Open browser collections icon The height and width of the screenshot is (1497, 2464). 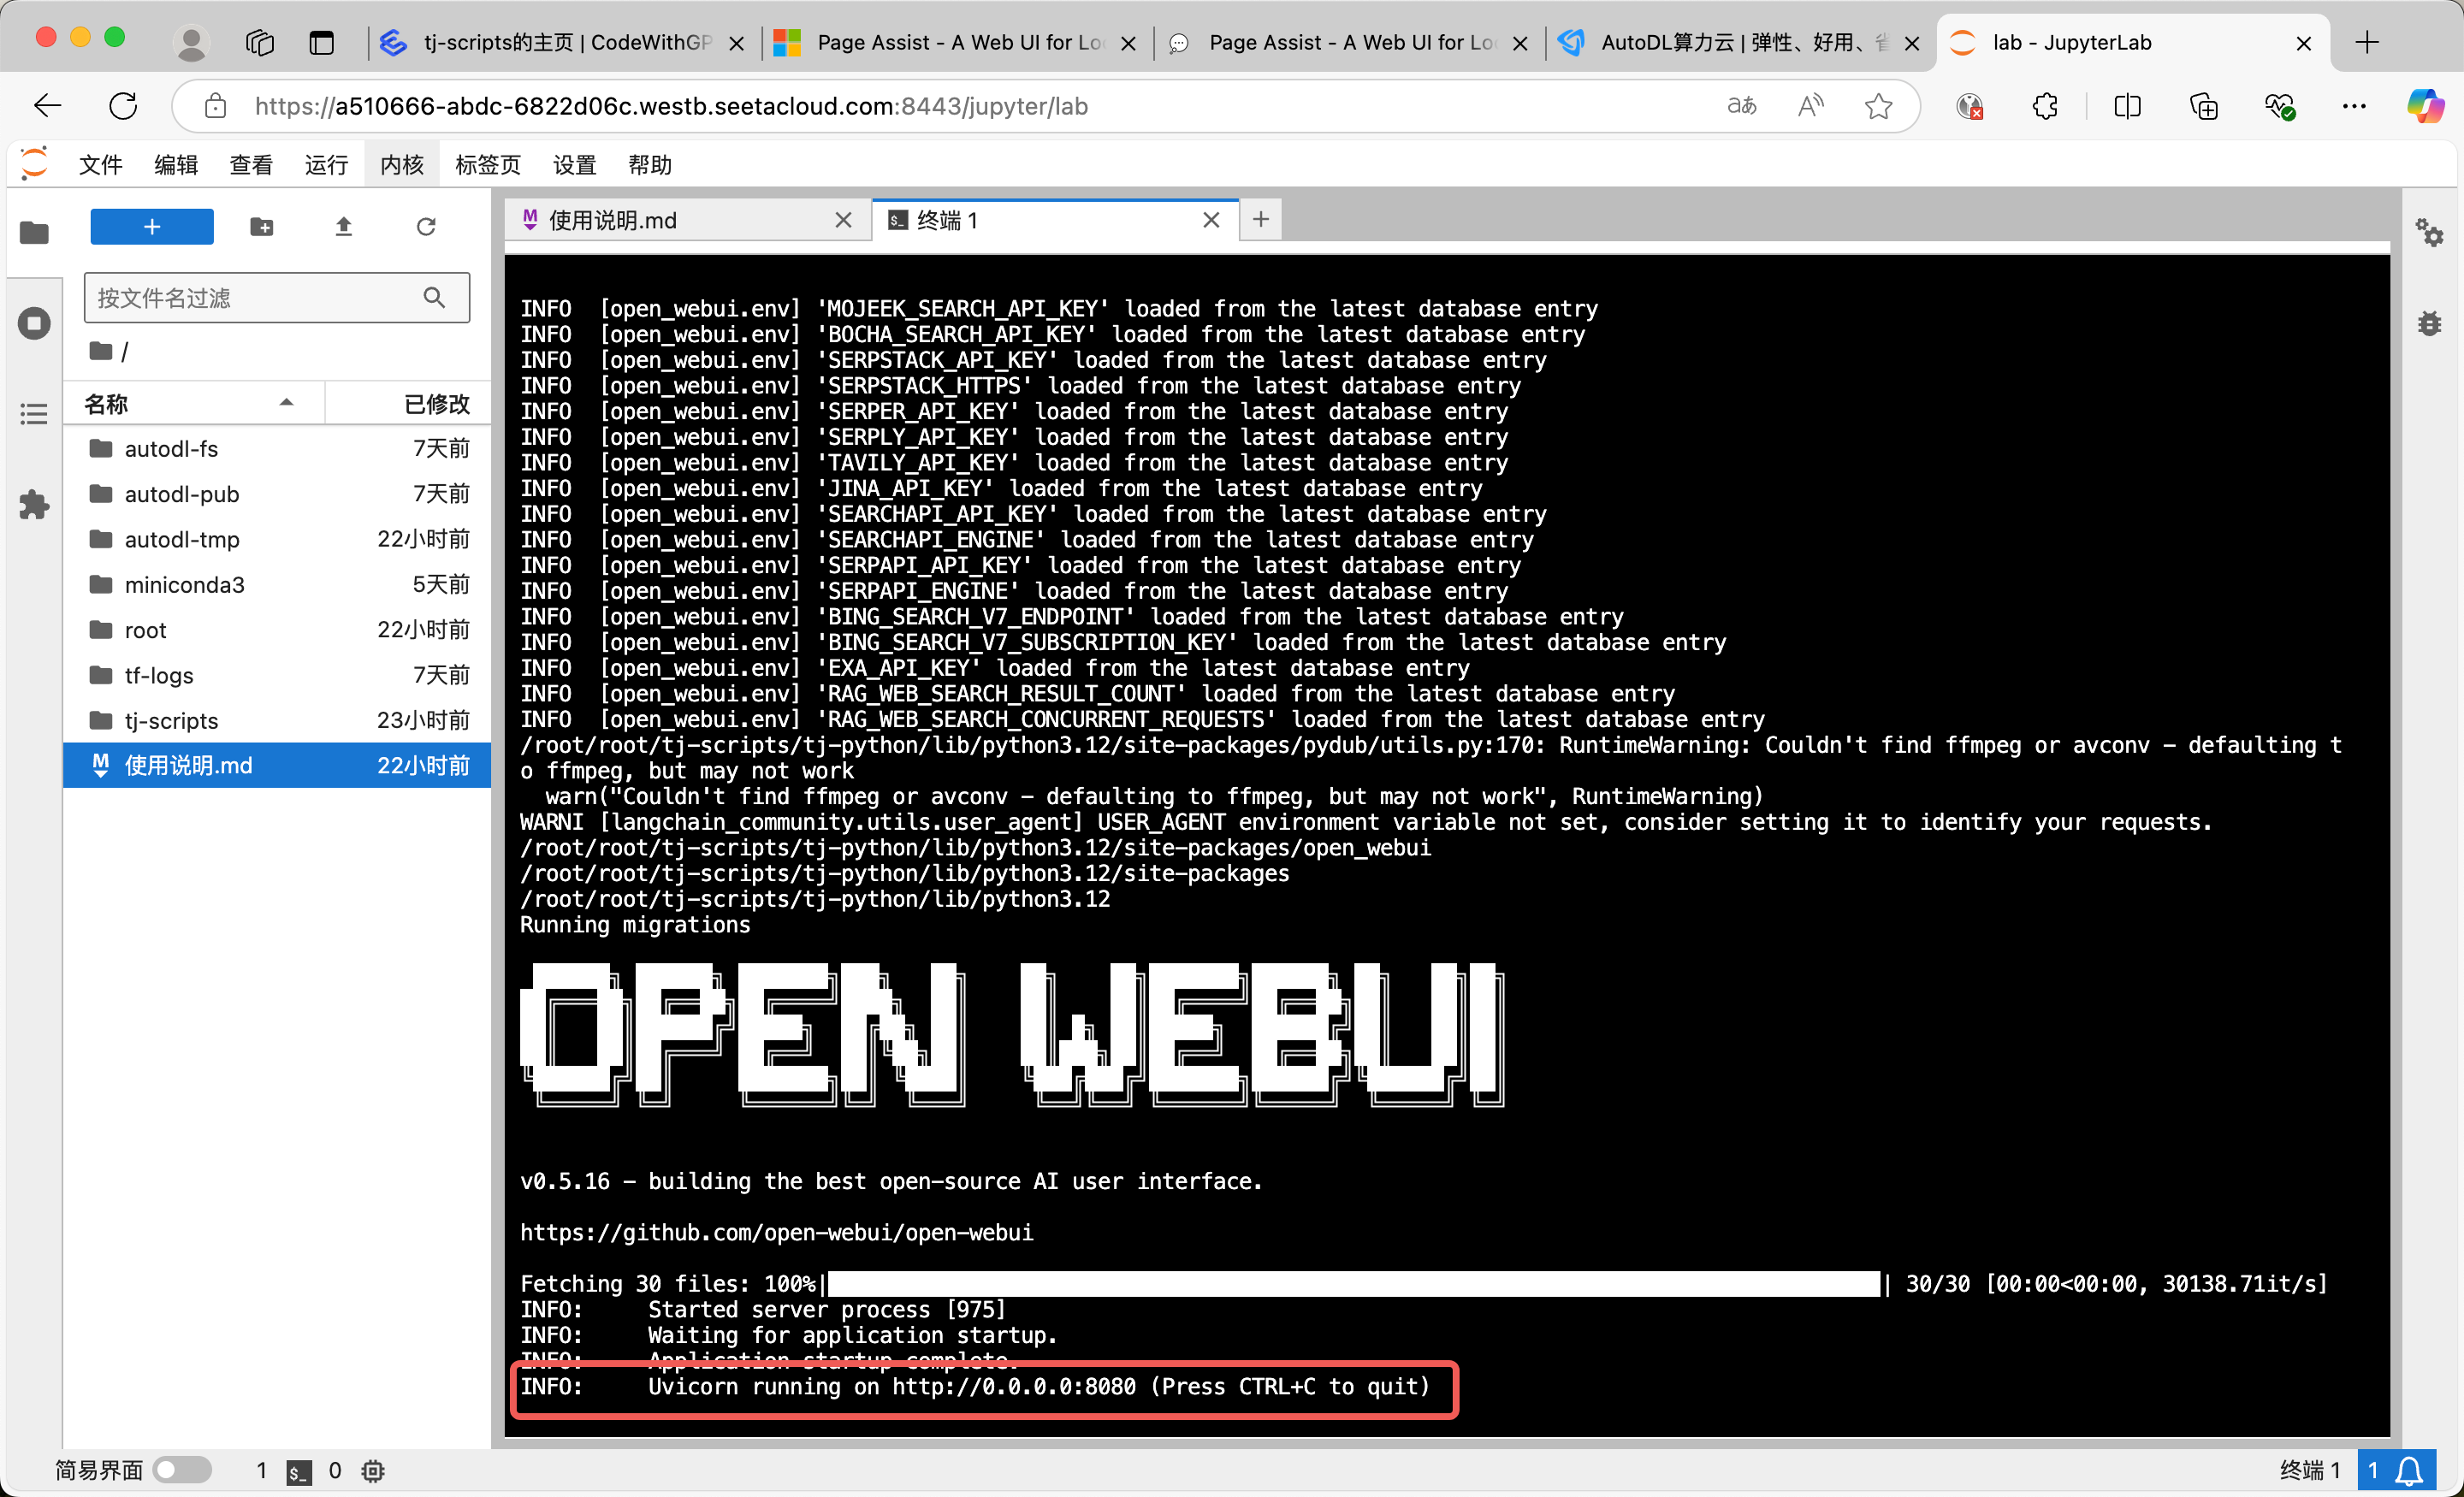click(x=2204, y=106)
